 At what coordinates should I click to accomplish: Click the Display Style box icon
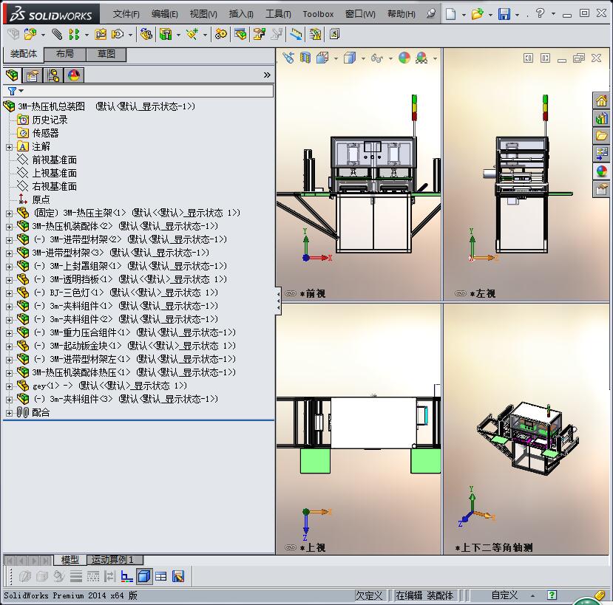click(x=350, y=58)
